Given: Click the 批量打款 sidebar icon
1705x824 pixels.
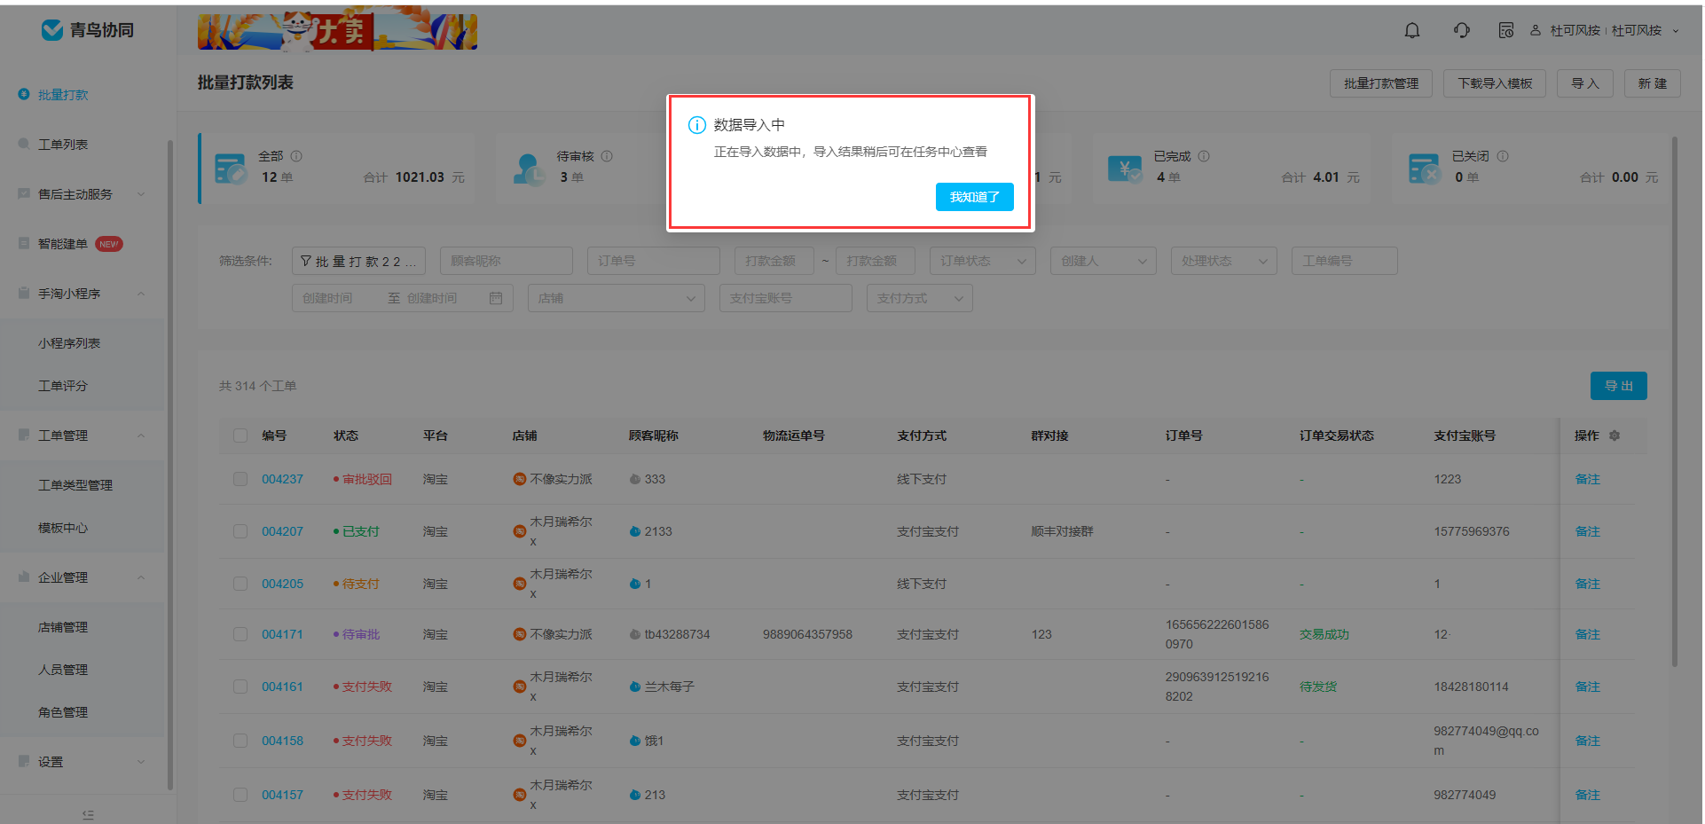Looking at the screenshot, I should [24, 94].
